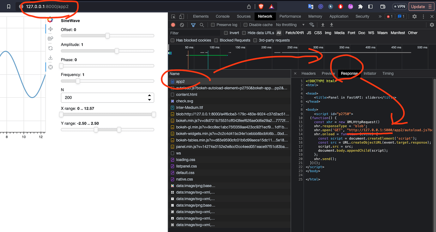Clear the network log with the clear icon
The image size is (436, 232).
(182, 25)
